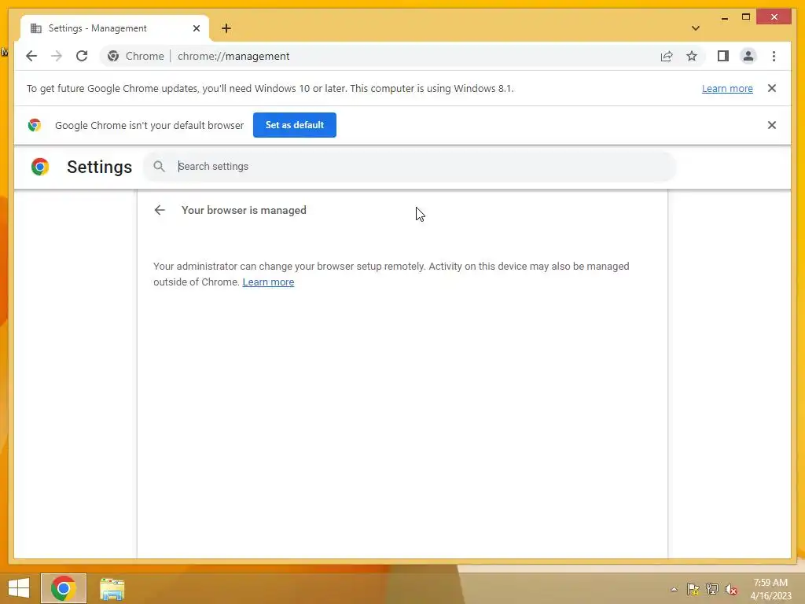Click the network icon in system tray
Image resolution: width=805 pixels, height=604 pixels.
click(x=712, y=589)
